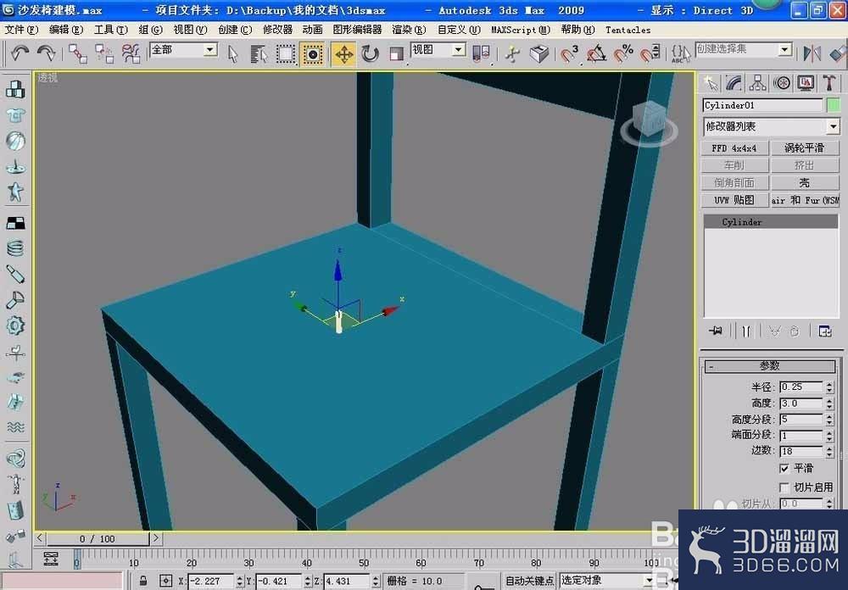This screenshot has height=590, width=848.
Task: Select the Select and Link tool
Action: click(x=77, y=53)
